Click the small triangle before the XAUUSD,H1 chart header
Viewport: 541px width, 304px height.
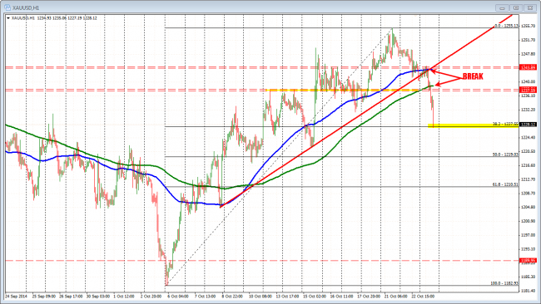[8, 18]
